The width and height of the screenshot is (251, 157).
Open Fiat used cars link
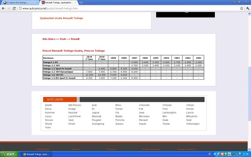coord(141,109)
